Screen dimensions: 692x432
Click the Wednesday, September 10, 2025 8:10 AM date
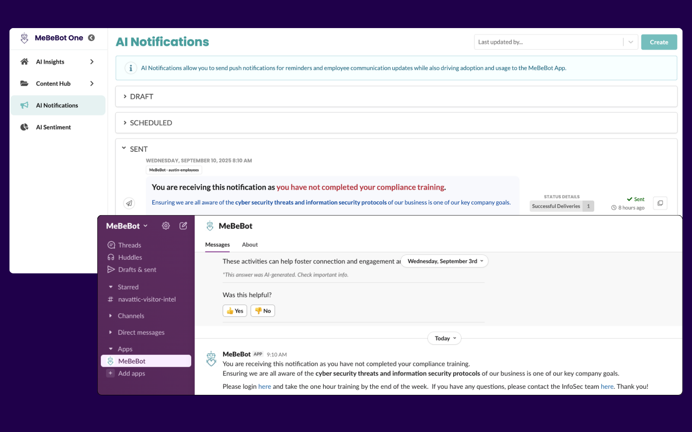[x=199, y=160]
